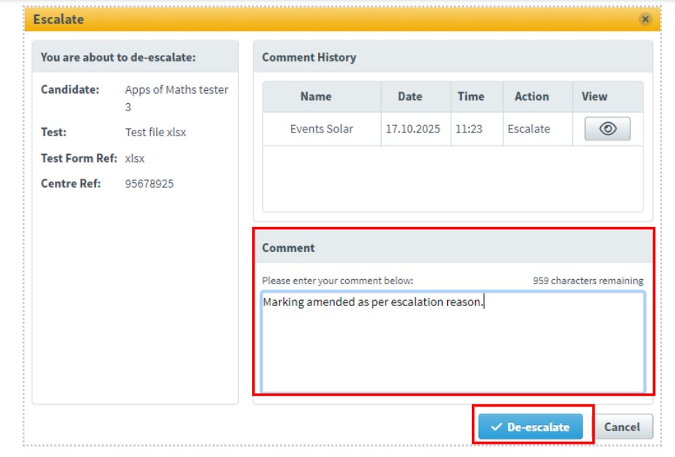Click the Comment History panel heading

[x=309, y=57]
